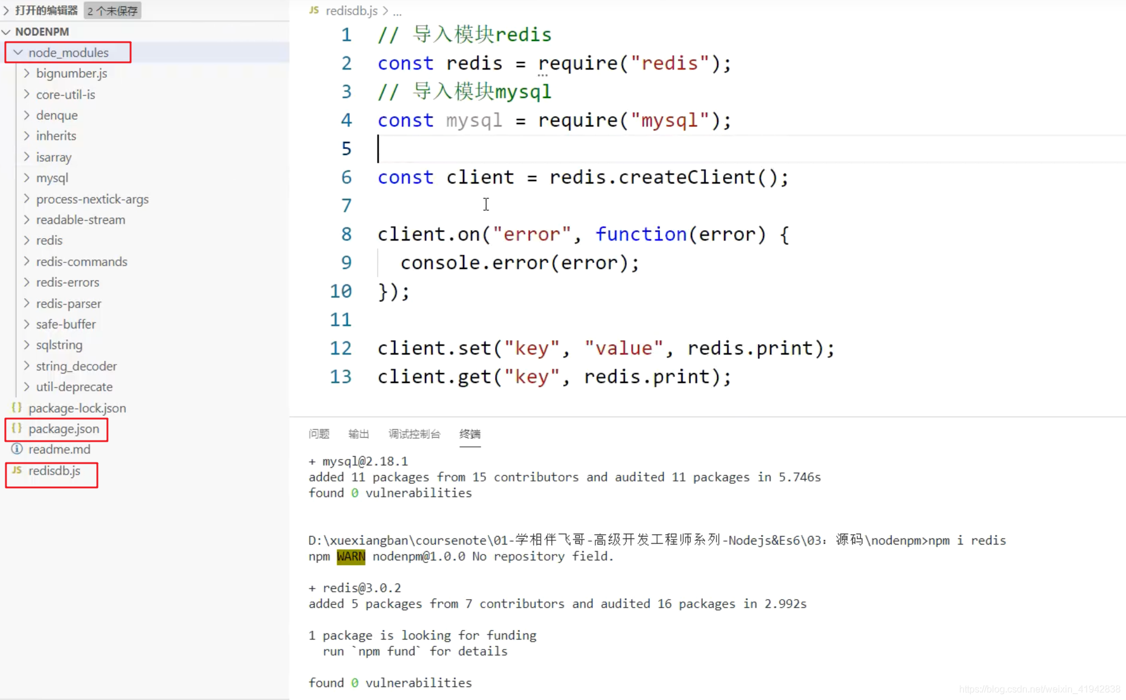The width and height of the screenshot is (1126, 700).
Task: Expand the isarray folder chevron
Action: click(27, 157)
